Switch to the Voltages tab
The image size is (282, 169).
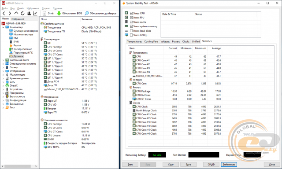coord(165,41)
